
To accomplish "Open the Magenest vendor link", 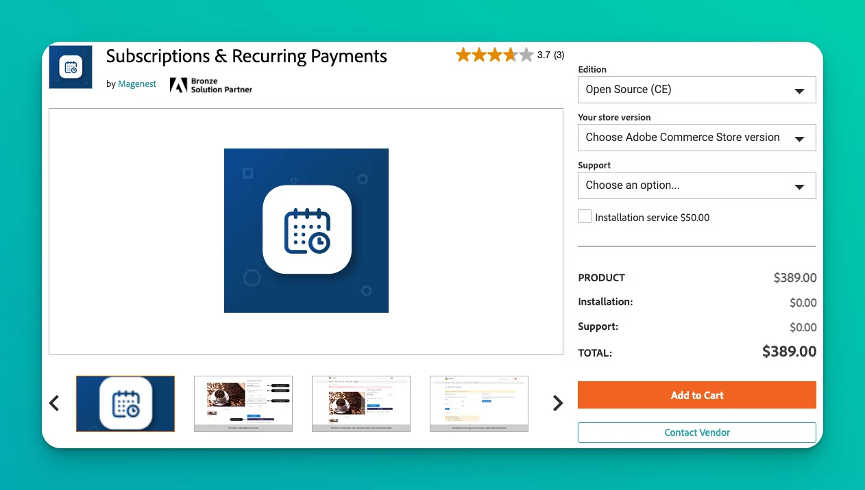I will [137, 84].
